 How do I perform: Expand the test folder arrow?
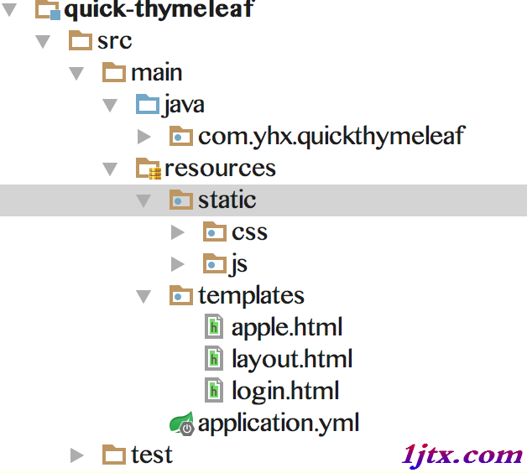pos(77,455)
